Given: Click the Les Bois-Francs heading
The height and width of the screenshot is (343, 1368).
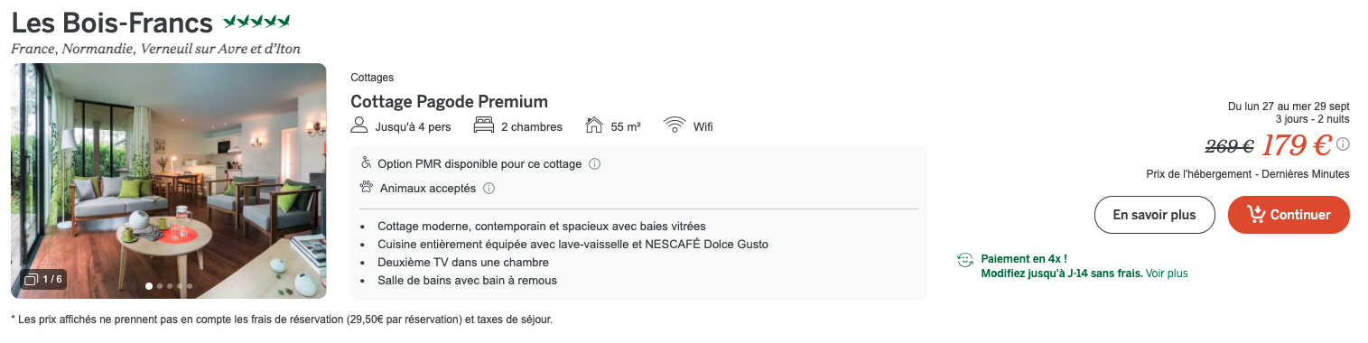Looking at the screenshot, I should coord(112,23).
